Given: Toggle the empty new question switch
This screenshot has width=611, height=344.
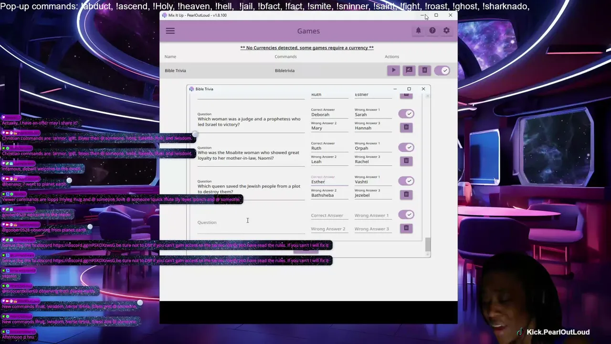Looking at the screenshot, I should [406, 215].
